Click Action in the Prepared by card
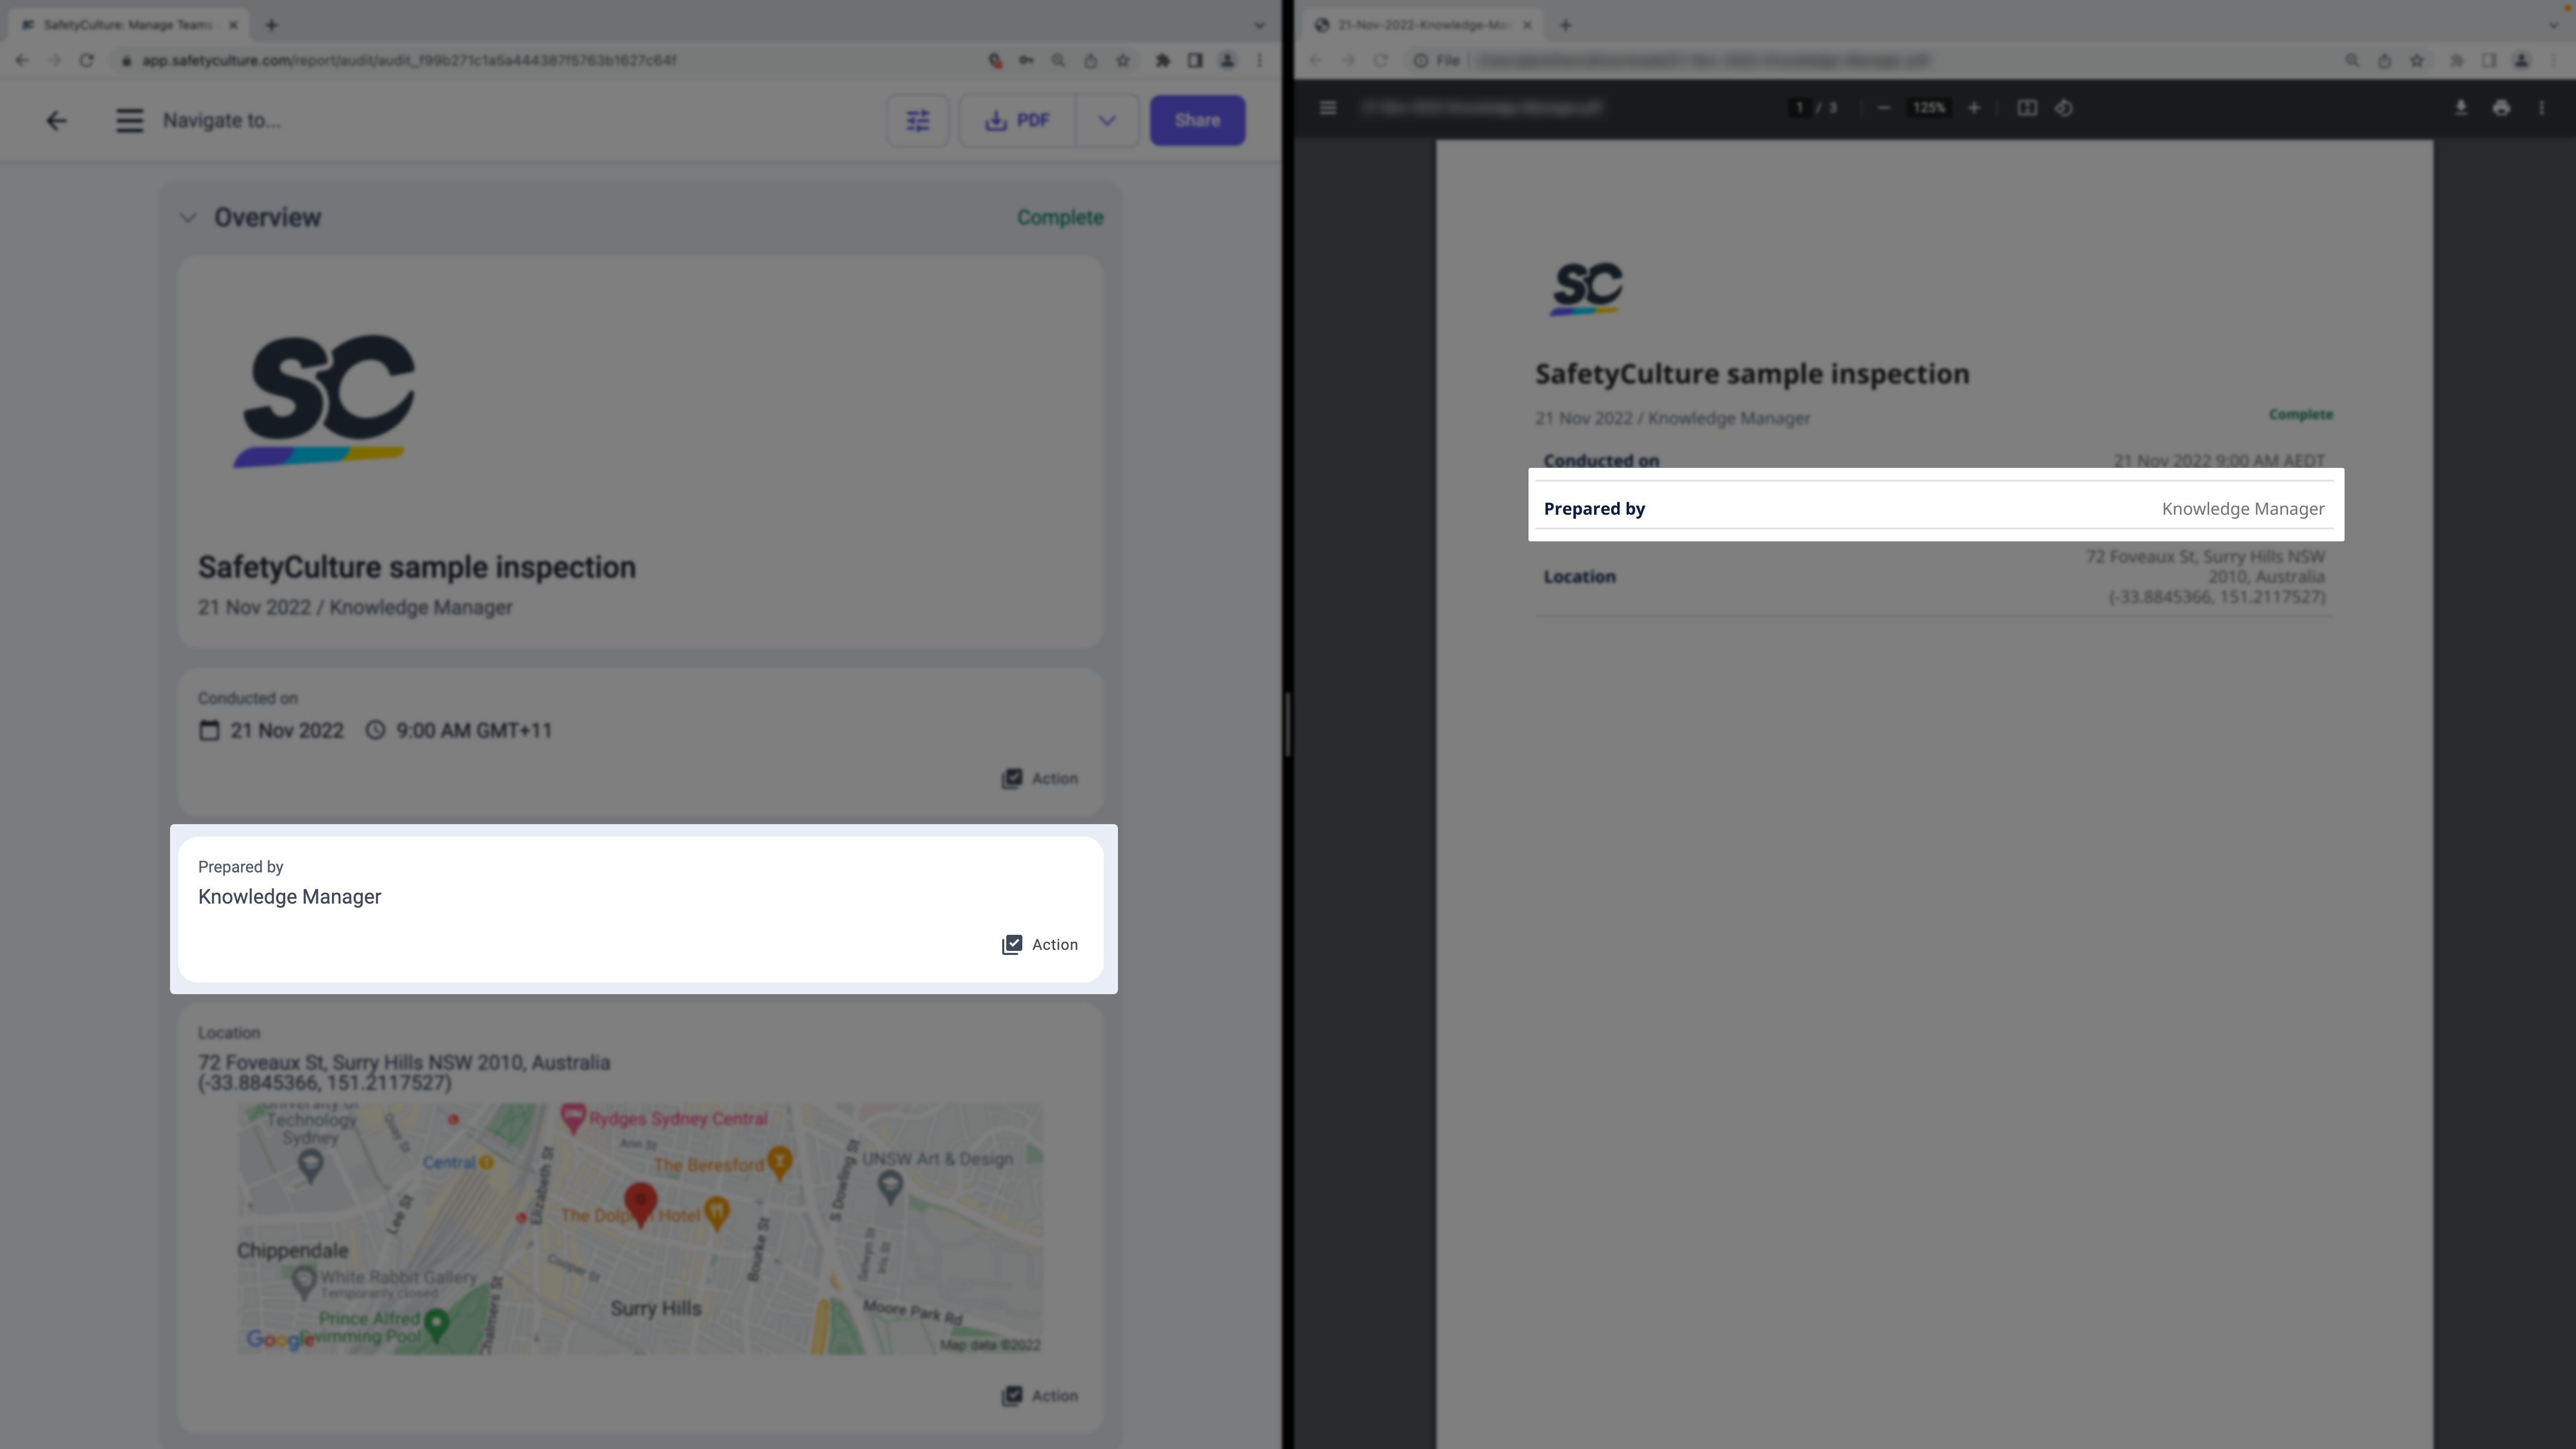Screen dimensions: 2576x1449 1040,945
